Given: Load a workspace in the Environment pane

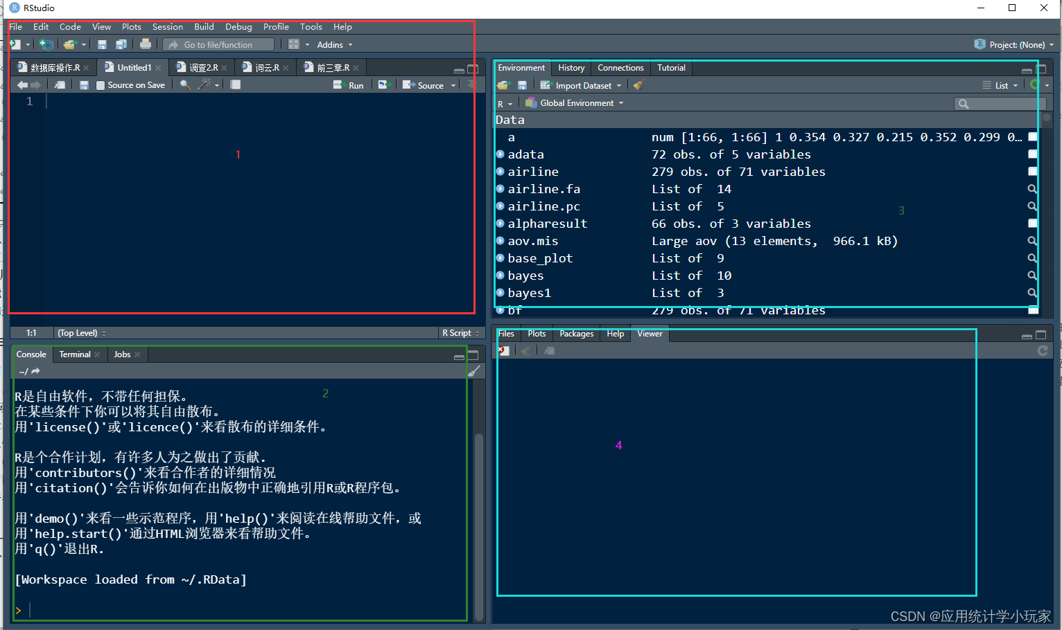Looking at the screenshot, I should click(503, 85).
